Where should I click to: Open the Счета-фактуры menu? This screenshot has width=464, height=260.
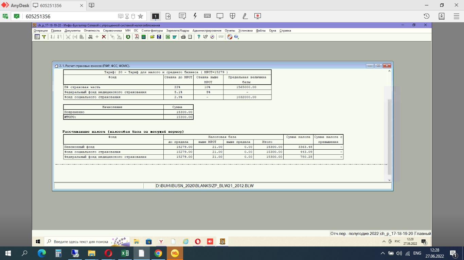pyautogui.click(x=152, y=30)
